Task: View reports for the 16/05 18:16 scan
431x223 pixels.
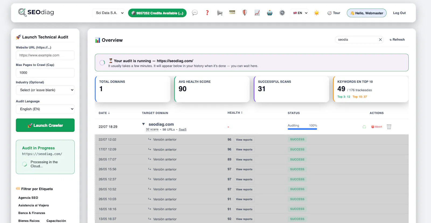Action: [x=244, y=209]
